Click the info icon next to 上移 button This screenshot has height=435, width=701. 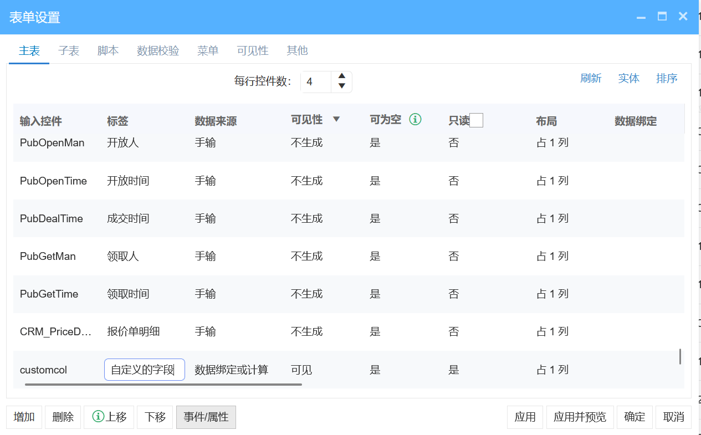point(97,417)
